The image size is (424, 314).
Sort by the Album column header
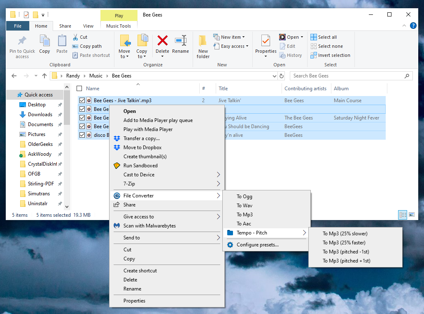[x=359, y=89]
